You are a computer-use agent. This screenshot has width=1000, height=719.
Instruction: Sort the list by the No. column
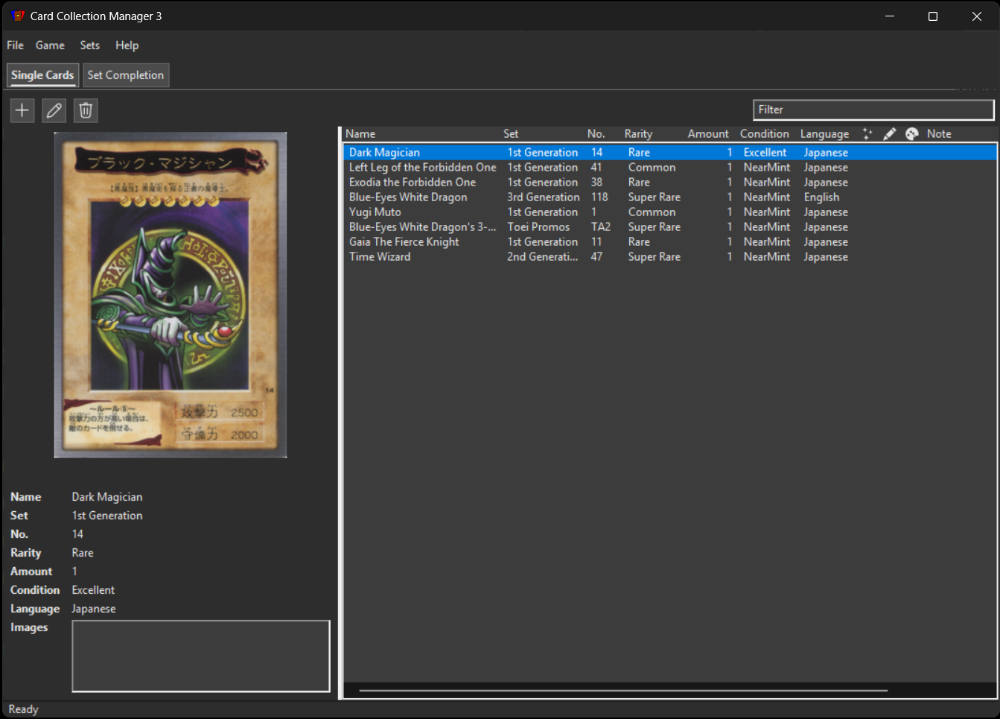(x=596, y=134)
